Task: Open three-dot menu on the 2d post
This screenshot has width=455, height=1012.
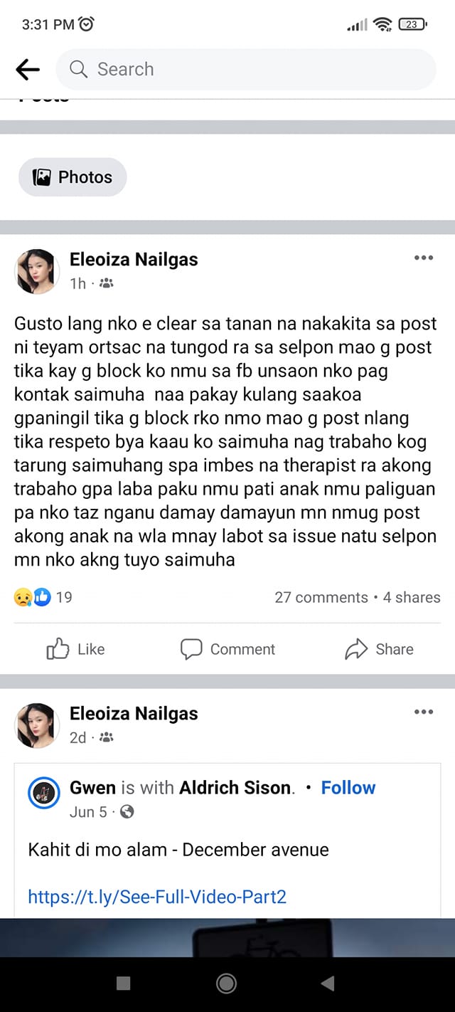Action: (x=424, y=712)
